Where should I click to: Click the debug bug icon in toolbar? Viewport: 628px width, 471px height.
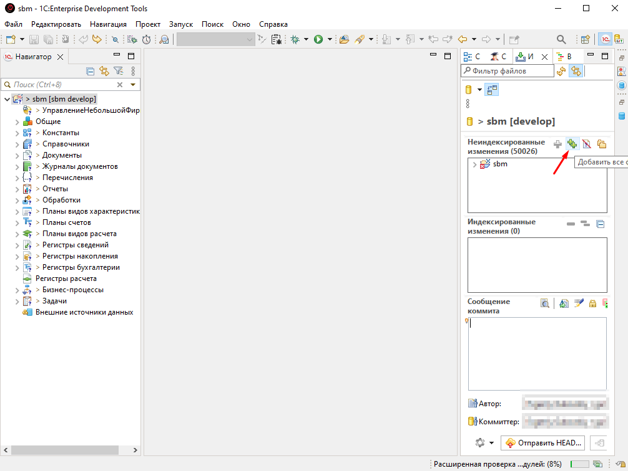295,39
